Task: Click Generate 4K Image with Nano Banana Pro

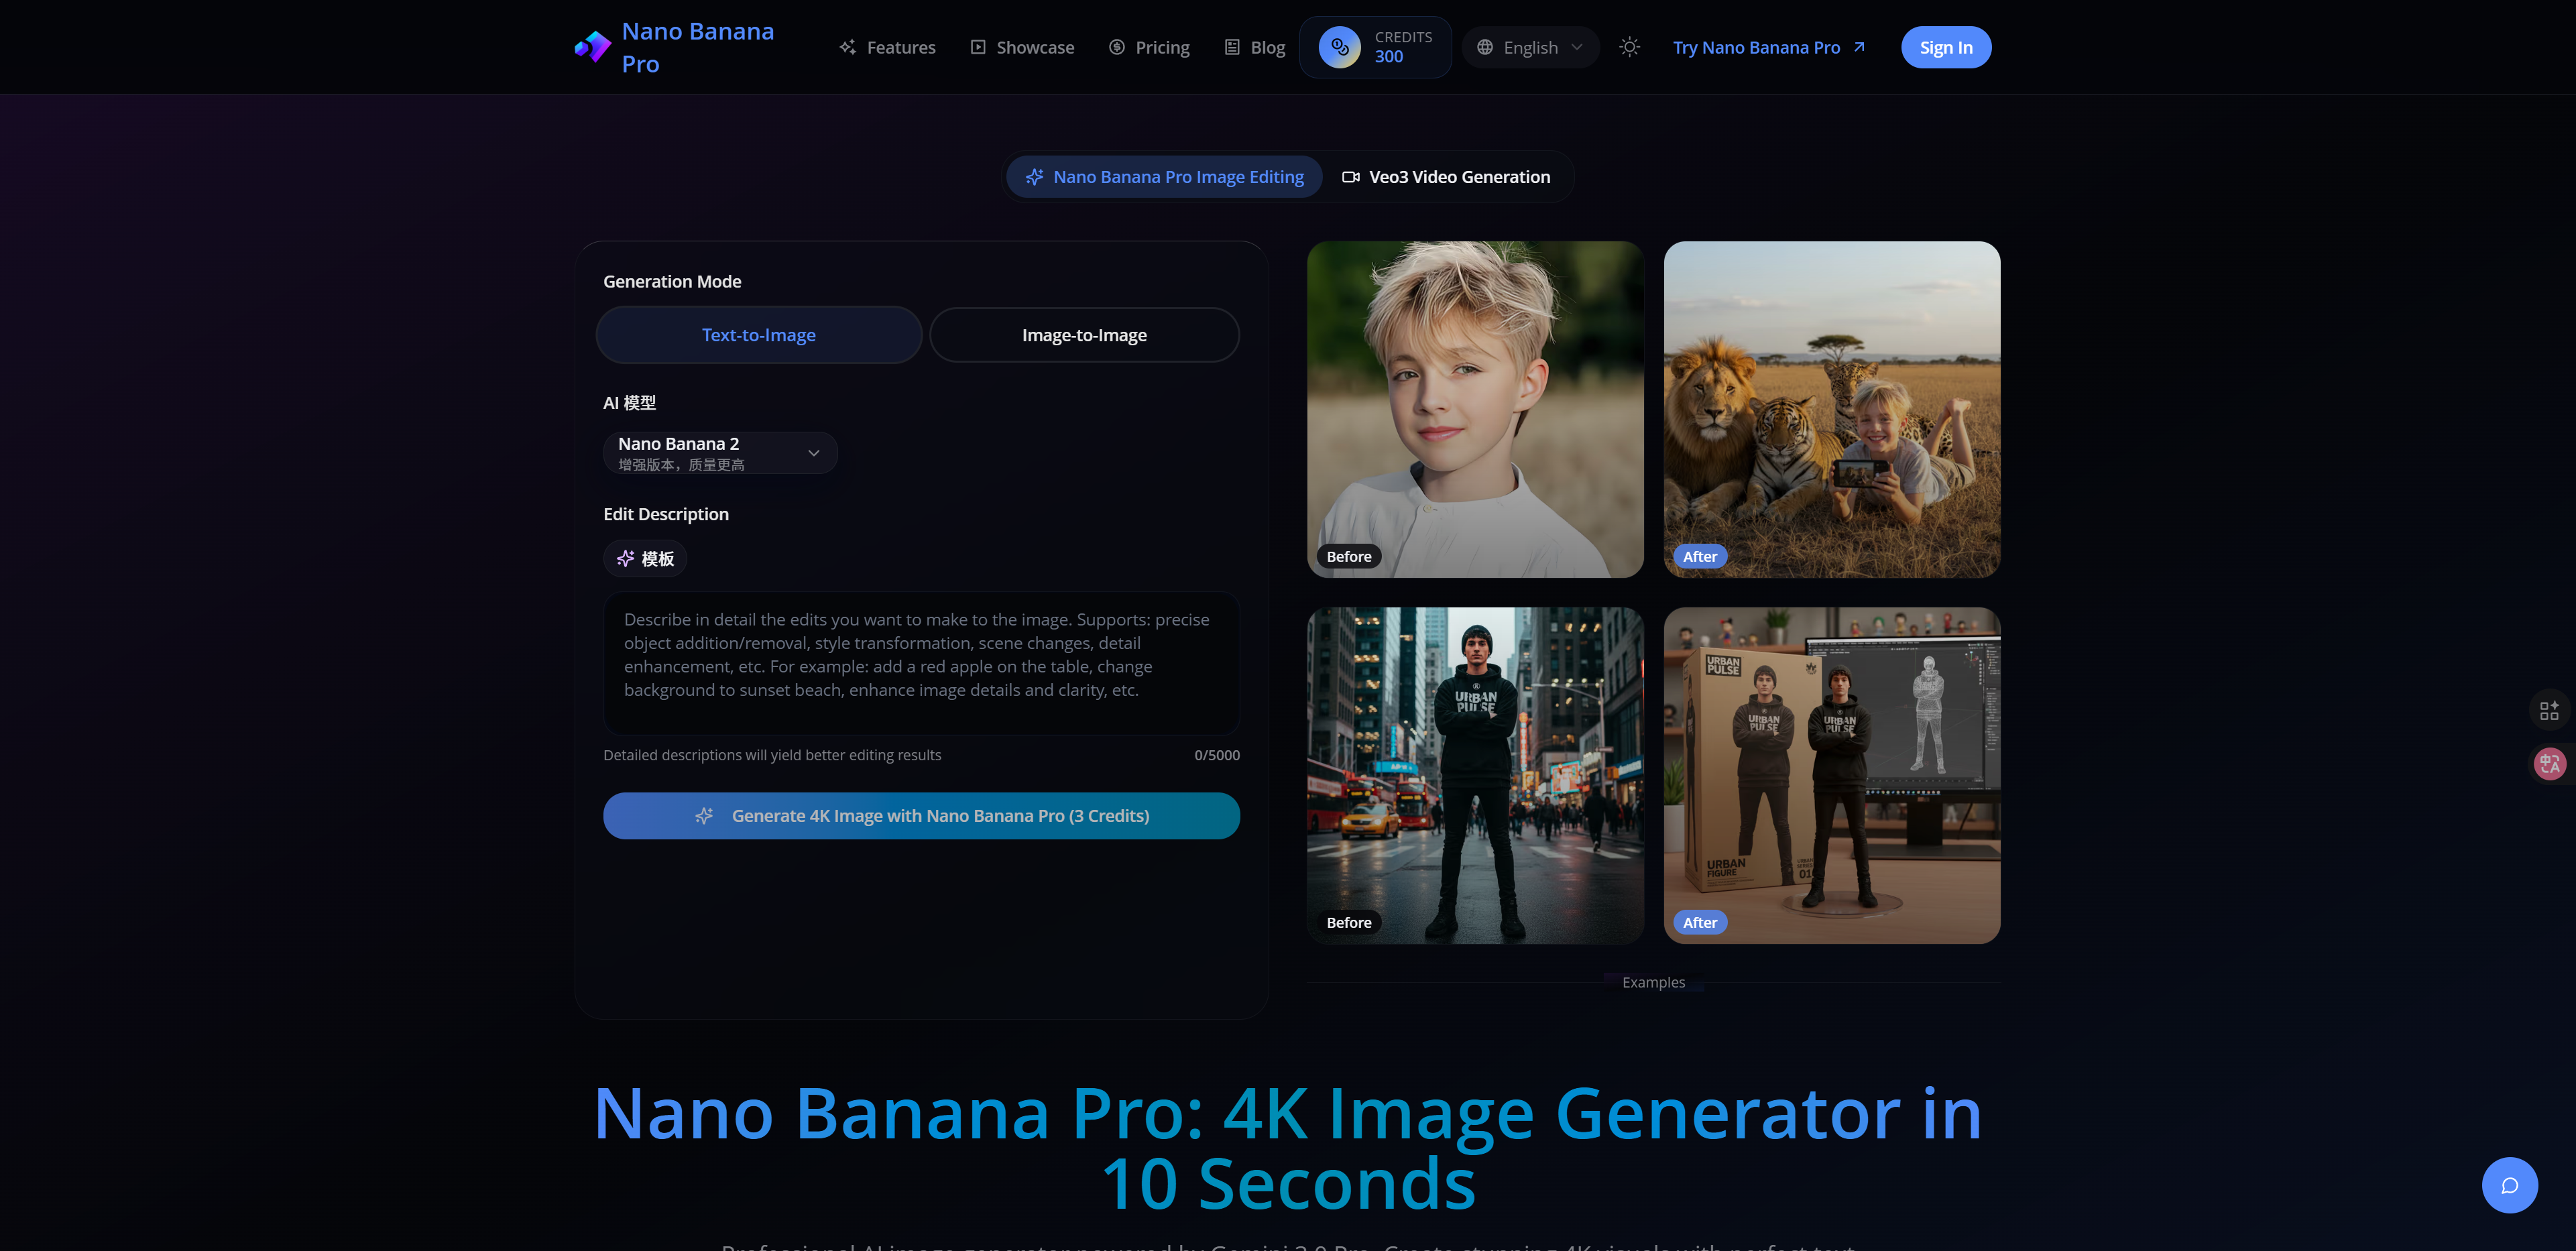Action: pyautogui.click(x=921, y=815)
